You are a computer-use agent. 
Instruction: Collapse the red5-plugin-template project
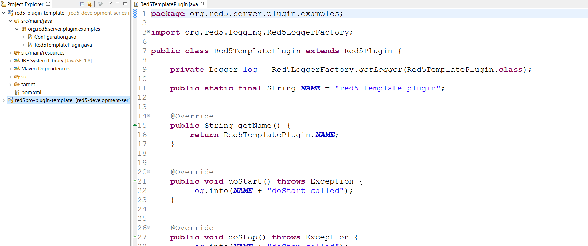(x=4, y=13)
